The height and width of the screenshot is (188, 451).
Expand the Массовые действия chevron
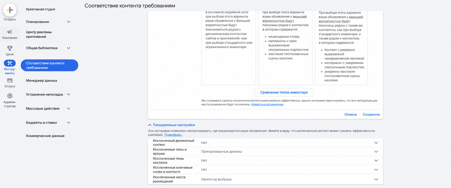coord(68,109)
